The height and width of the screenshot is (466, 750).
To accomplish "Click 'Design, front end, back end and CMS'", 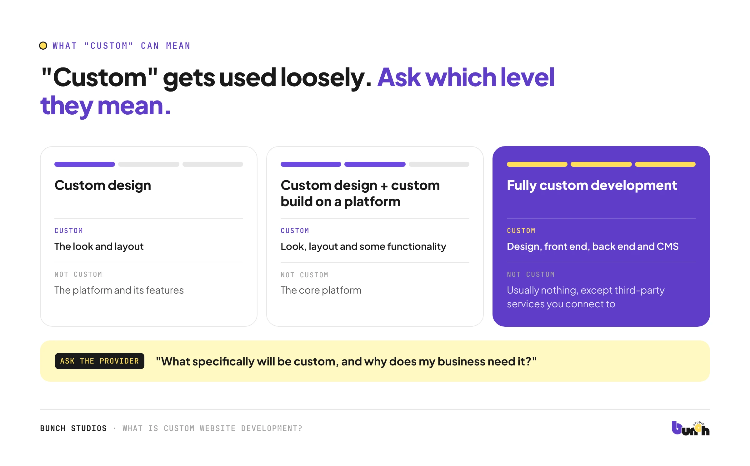I will (x=593, y=246).
